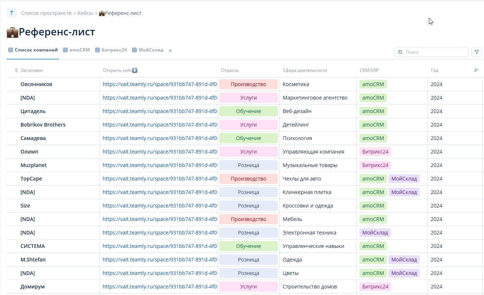Click the down-arrow icon in Открыть кейс header
This screenshot has width=484, height=295.
pos(135,70)
